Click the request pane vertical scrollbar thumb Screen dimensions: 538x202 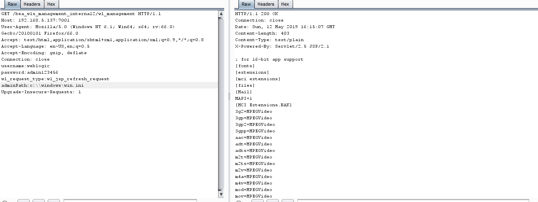[221, 104]
